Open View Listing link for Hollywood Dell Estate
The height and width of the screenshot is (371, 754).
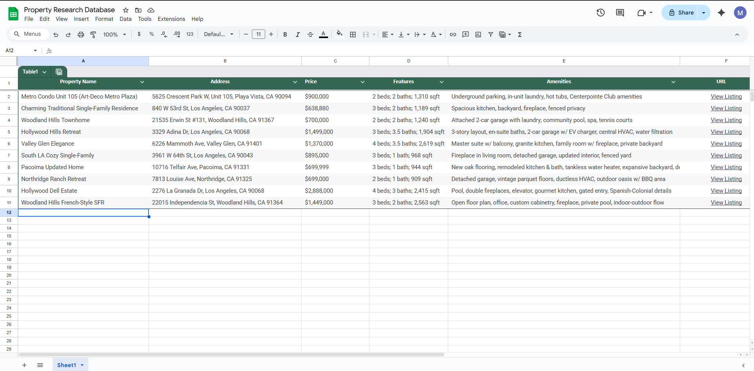[726, 191]
